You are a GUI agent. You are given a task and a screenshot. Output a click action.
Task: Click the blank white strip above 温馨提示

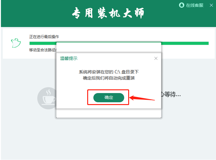pos(109,48)
